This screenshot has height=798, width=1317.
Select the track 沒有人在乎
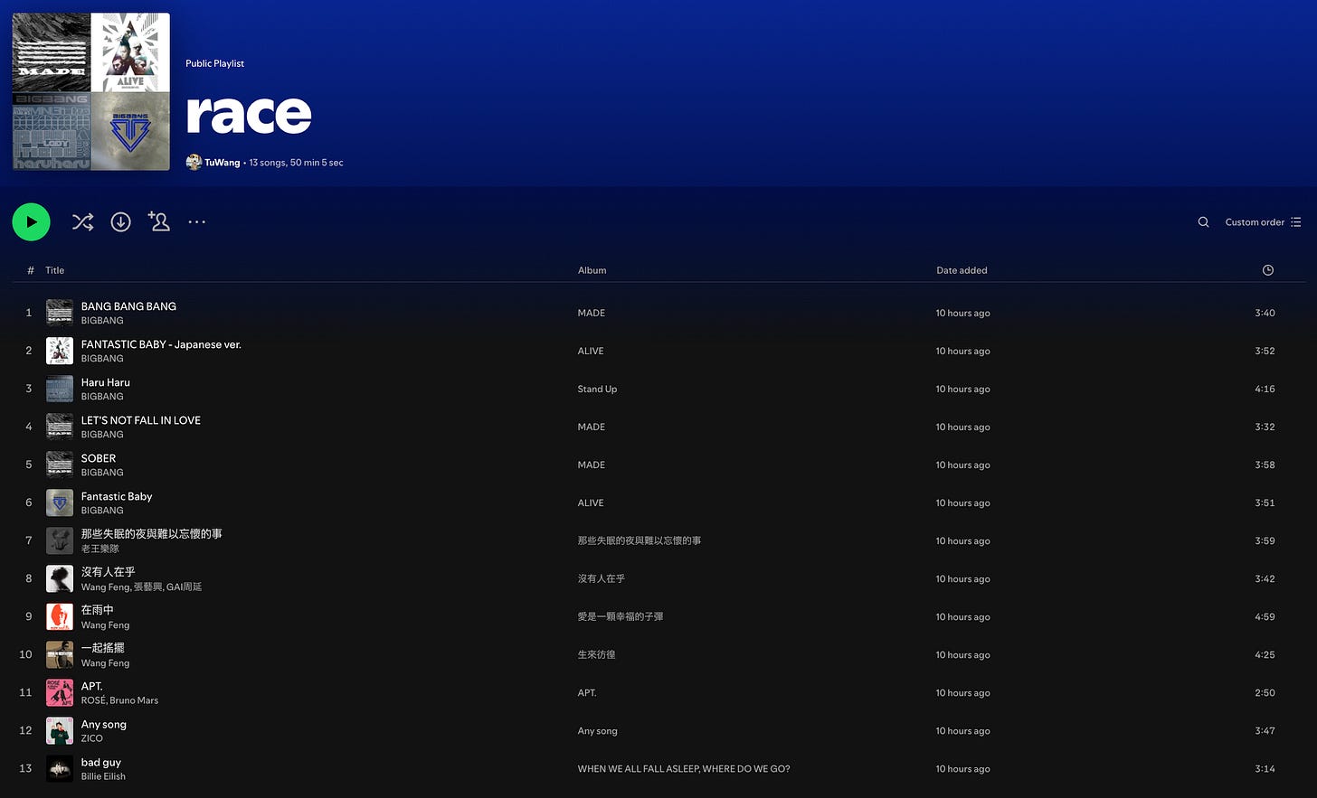109,572
